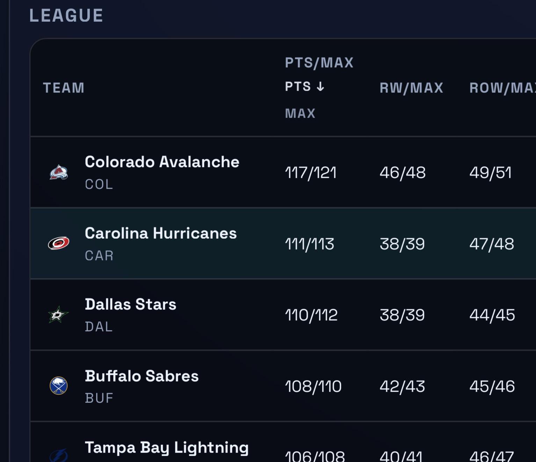Click the Dallas Stars team logo
536x462 pixels.
(x=58, y=314)
